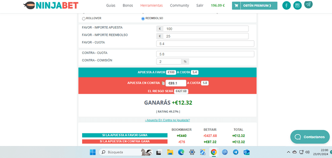Open the Herramientas menu
332x158 pixels.
152,6
